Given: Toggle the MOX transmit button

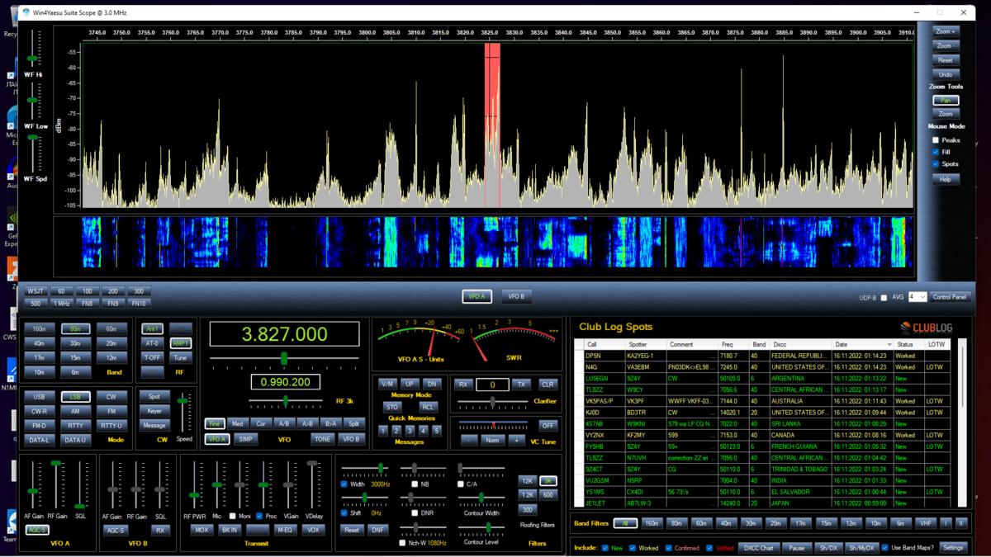Looking at the screenshot, I should pyautogui.click(x=201, y=530).
